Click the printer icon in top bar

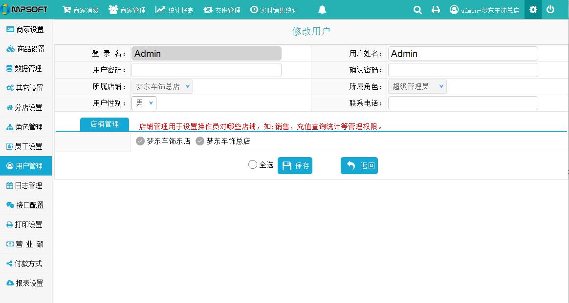pos(436,10)
